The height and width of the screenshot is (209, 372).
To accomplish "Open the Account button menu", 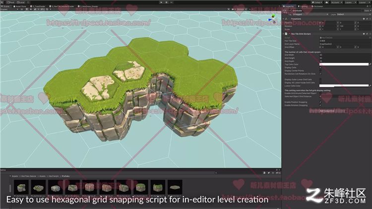I will pyautogui.click(x=336, y=2).
